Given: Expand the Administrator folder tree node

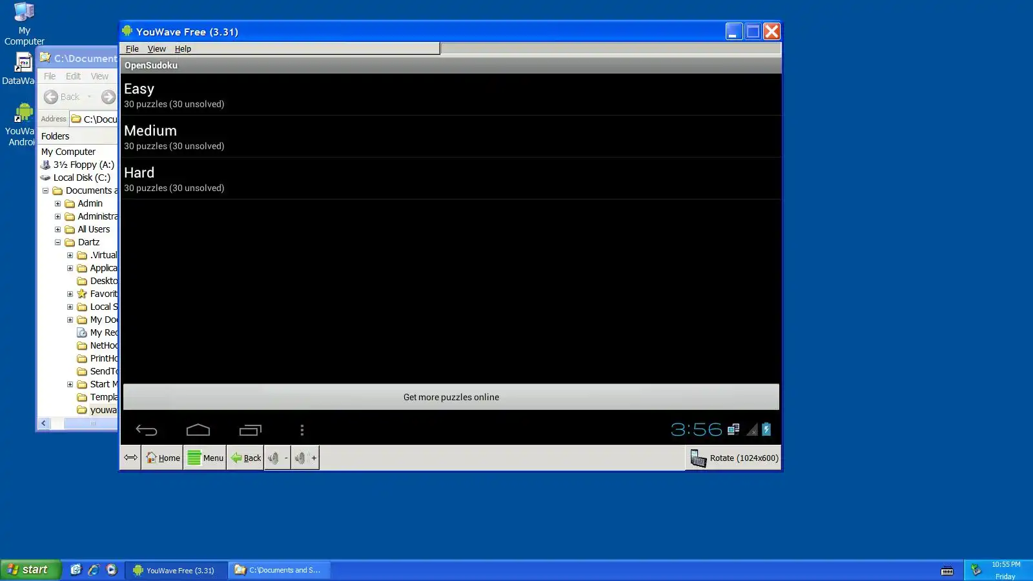Looking at the screenshot, I should pos(57,216).
